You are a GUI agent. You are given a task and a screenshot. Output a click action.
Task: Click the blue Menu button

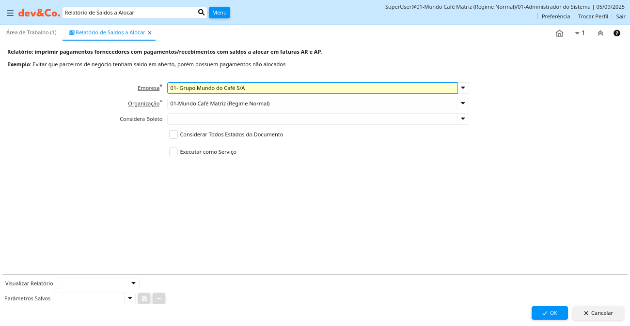click(x=219, y=13)
